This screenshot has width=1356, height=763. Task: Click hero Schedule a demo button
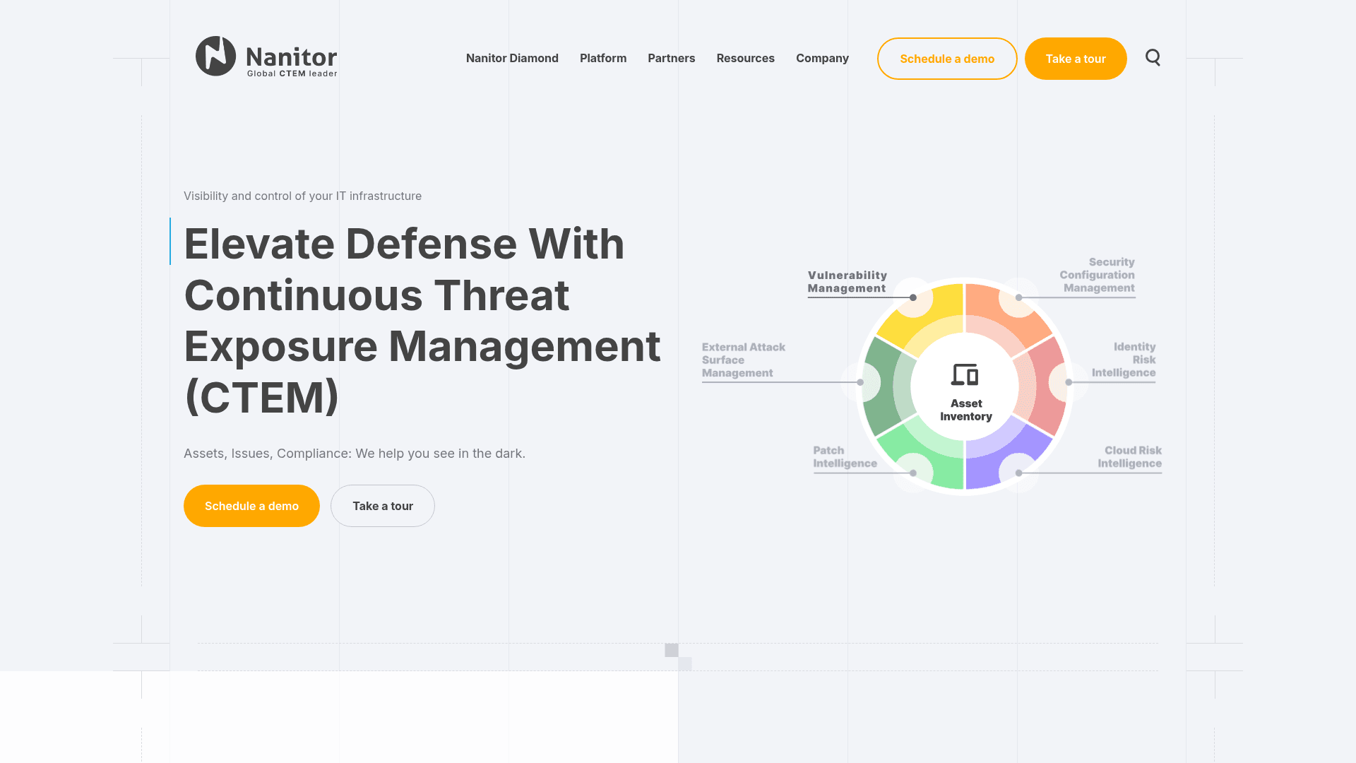point(251,506)
